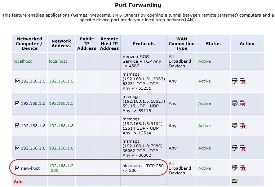Click green 192.168.1.8 address in 12514 row
The image size is (275, 187).
coord(61,126)
